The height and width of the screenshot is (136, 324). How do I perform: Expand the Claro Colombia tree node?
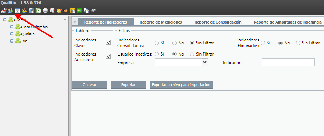click(12, 27)
